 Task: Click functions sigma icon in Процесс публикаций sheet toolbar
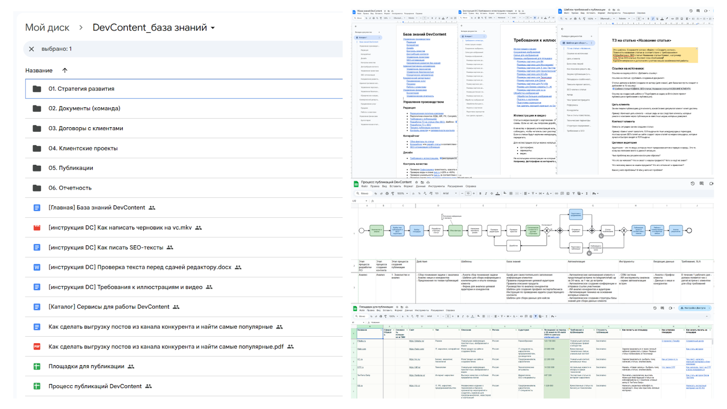click(x=587, y=194)
